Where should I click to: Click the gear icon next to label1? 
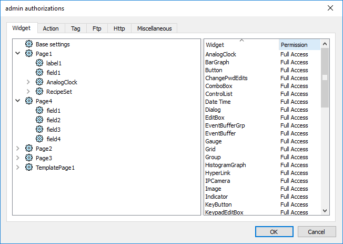point(39,63)
